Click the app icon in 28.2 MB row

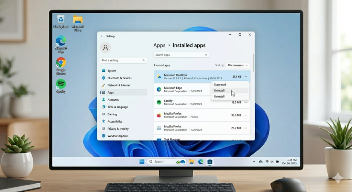point(159,128)
